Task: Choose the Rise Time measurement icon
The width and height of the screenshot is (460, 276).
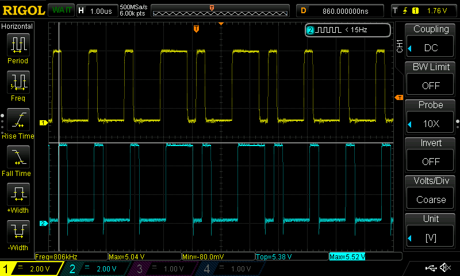Action: pos(18,120)
